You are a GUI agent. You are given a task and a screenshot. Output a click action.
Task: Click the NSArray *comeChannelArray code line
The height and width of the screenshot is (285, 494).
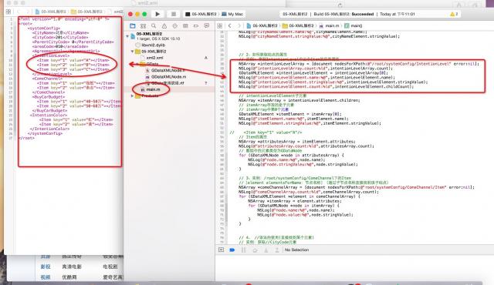point(357,187)
